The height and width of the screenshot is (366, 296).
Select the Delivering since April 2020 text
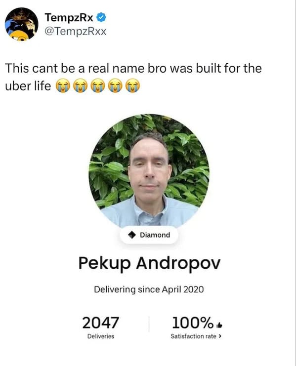point(149,289)
